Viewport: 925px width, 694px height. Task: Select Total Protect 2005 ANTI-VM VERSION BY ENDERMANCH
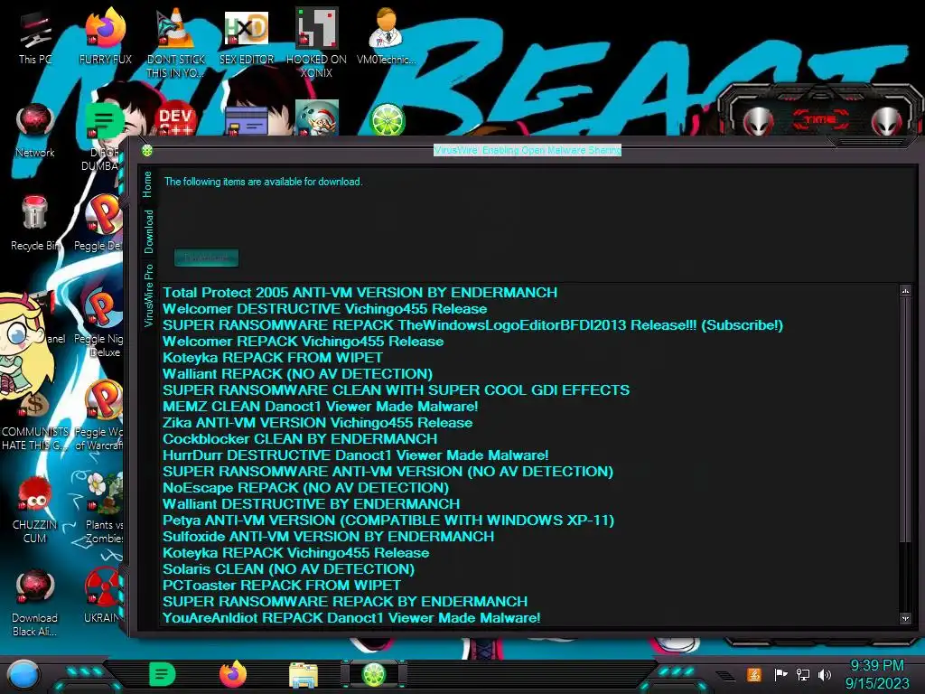[x=360, y=293]
